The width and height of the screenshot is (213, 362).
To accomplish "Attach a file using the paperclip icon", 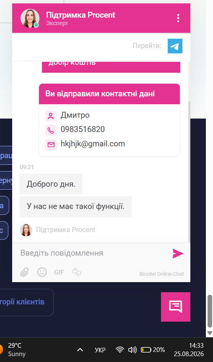I will click(24, 272).
